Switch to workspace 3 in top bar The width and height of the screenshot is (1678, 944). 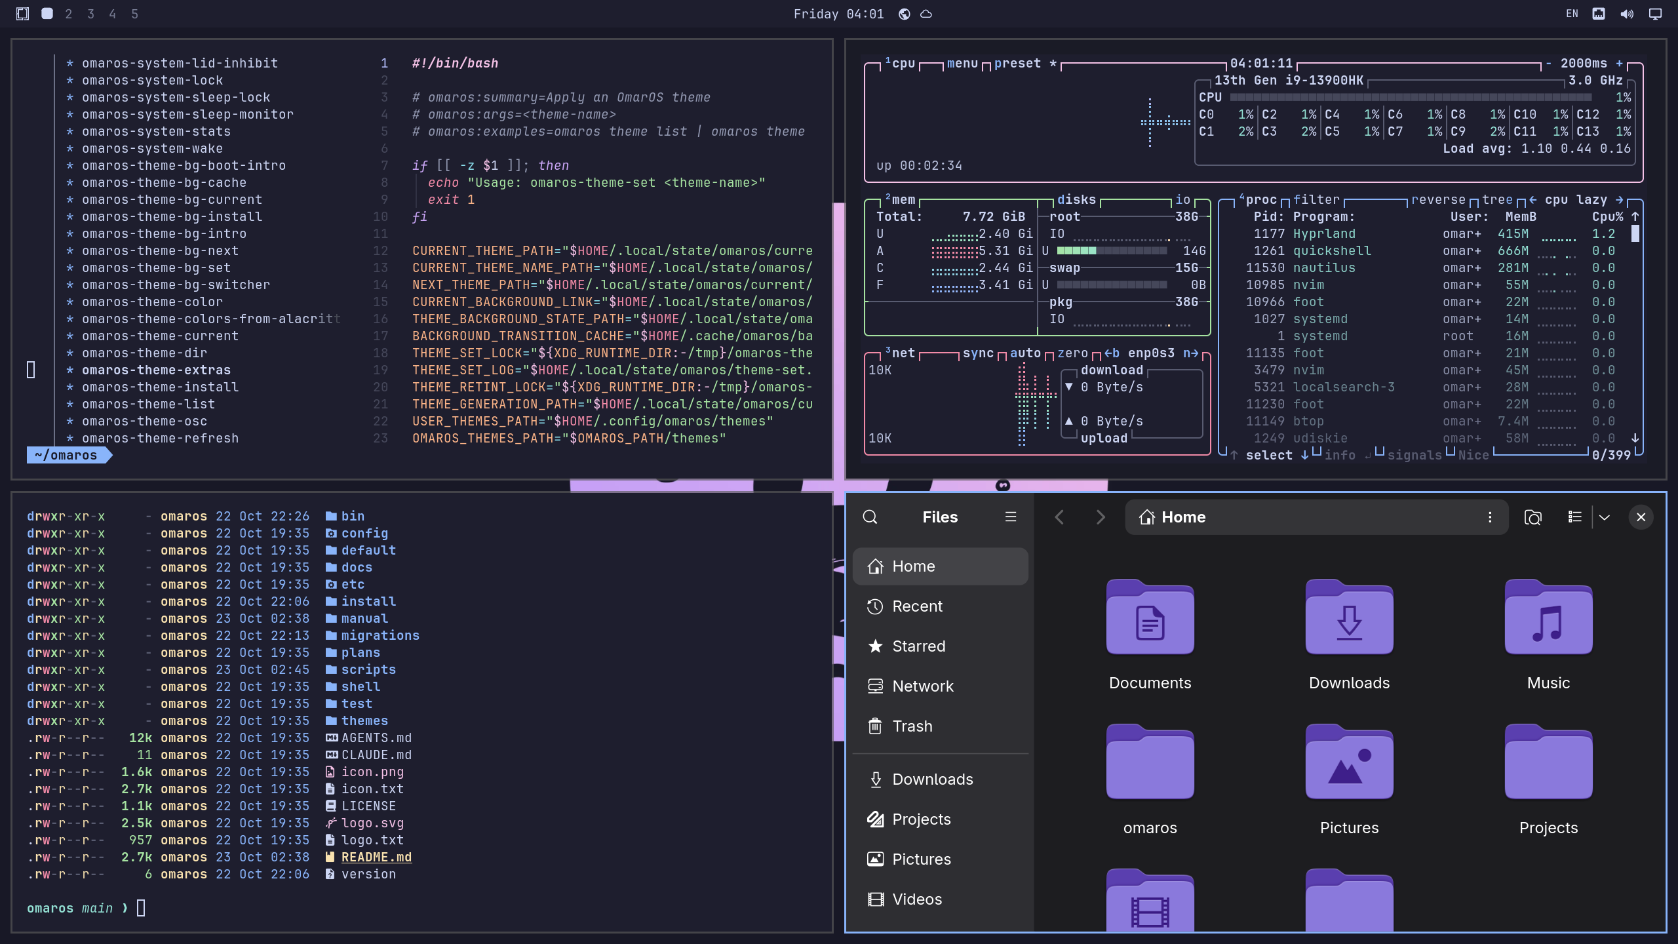pos(90,14)
